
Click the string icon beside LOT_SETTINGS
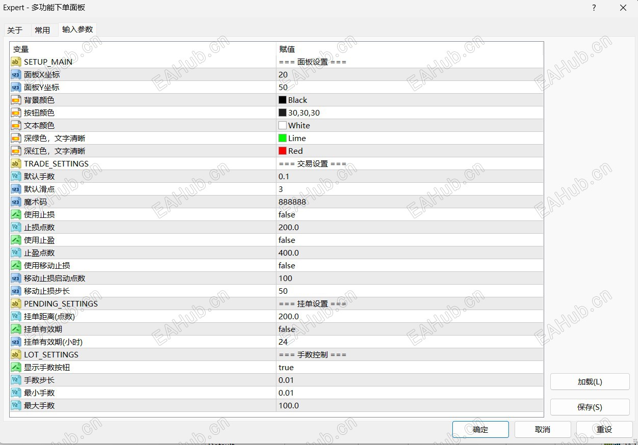[x=16, y=354]
